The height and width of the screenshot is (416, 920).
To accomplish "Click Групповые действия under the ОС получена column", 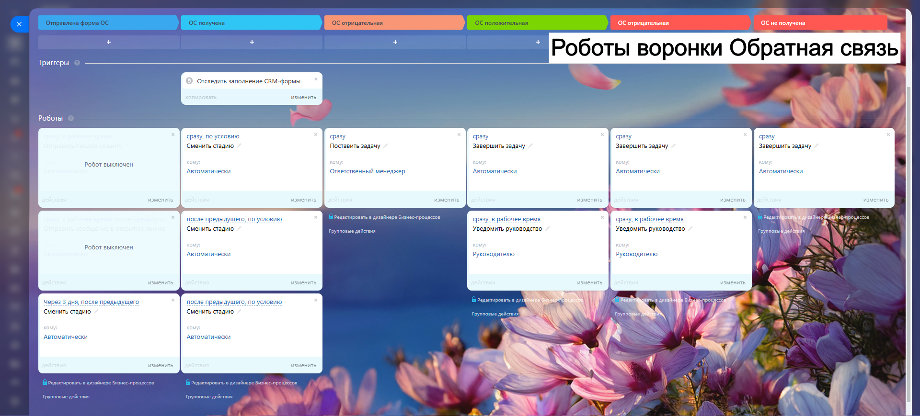I will click(x=209, y=397).
